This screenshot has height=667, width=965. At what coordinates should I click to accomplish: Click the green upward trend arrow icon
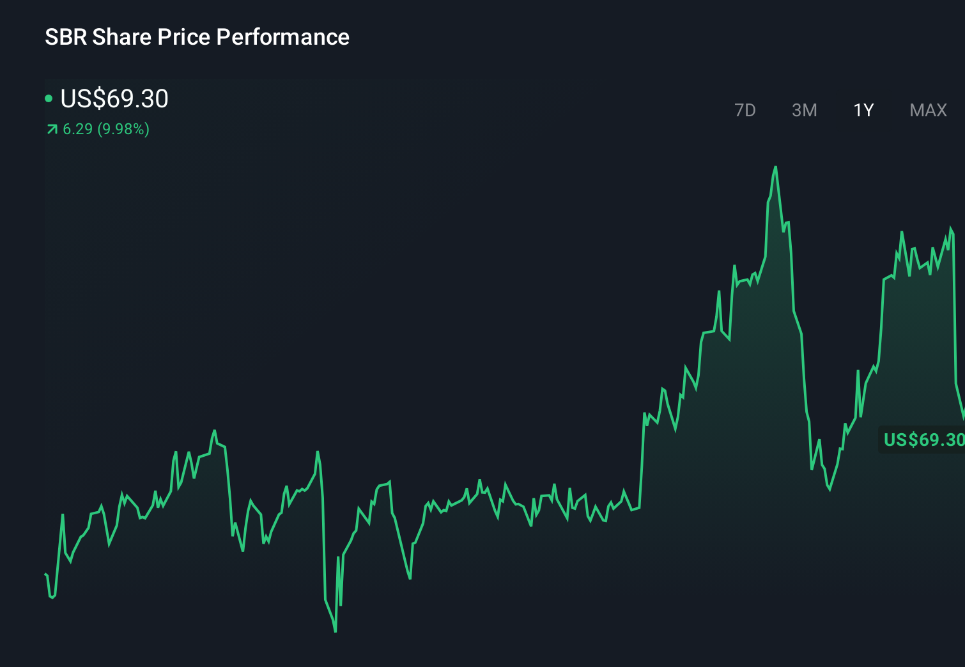[52, 129]
